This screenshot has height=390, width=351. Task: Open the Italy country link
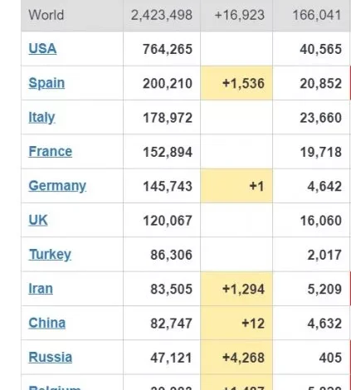41,117
